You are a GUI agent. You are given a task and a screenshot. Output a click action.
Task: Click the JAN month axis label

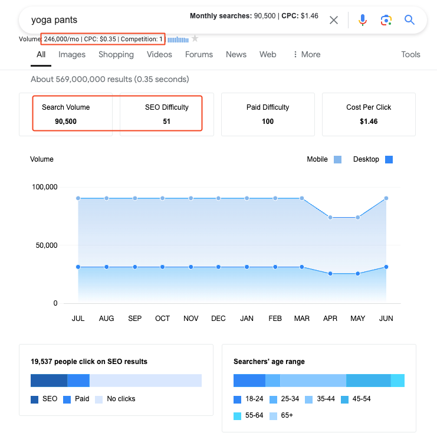click(x=247, y=319)
